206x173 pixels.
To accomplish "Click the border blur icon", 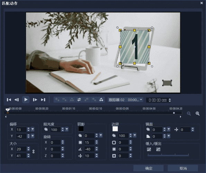I will (114, 149).
